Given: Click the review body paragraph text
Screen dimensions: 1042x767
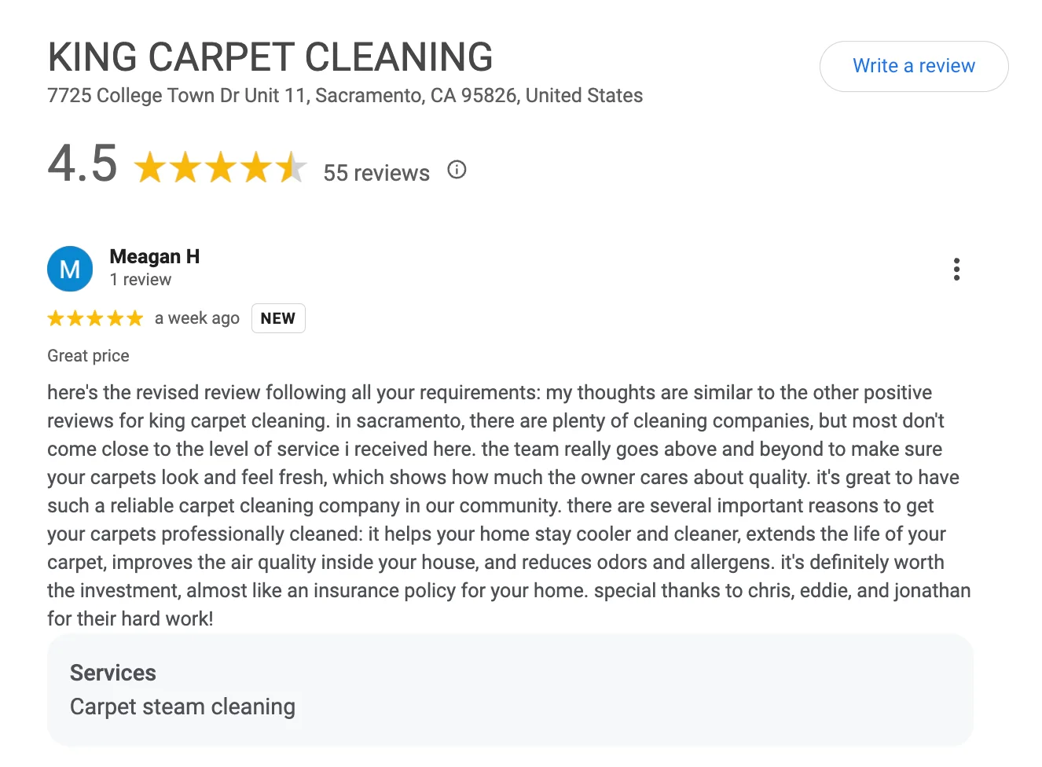Looking at the screenshot, I should (503, 505).
